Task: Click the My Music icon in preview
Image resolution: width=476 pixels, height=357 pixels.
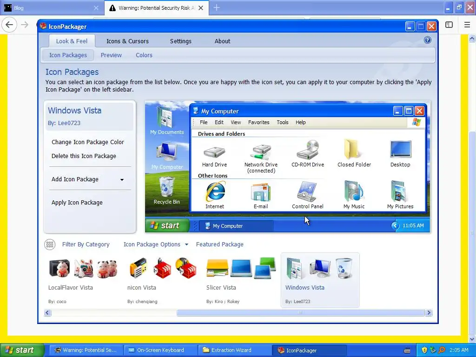Action: click(353, 191)
